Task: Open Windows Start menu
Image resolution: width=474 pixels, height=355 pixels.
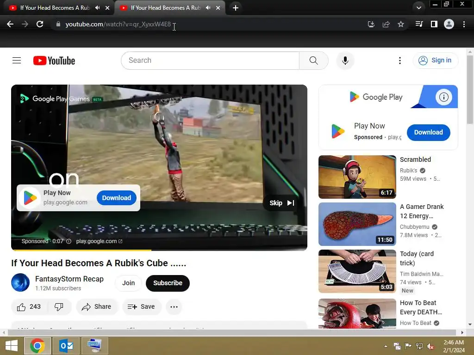Action: coord(12,346)
